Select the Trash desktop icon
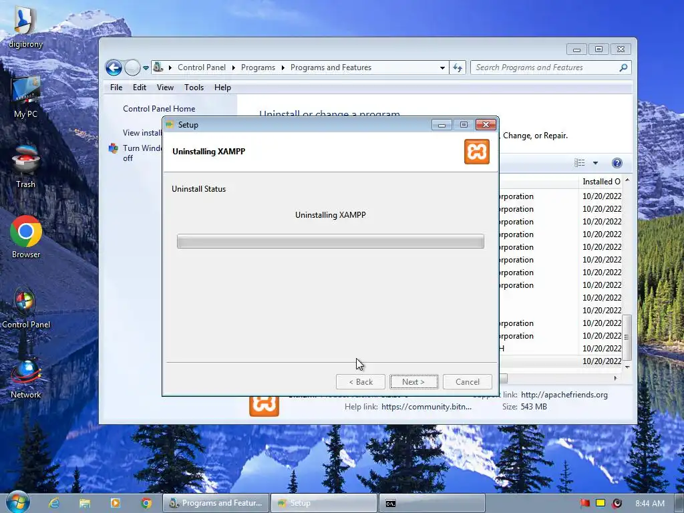684x513 pixels. tap(26, 166)
